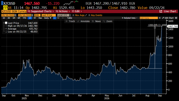Select the 3D range tab
The height and width of the screenshot is (101, 179).
9,18
